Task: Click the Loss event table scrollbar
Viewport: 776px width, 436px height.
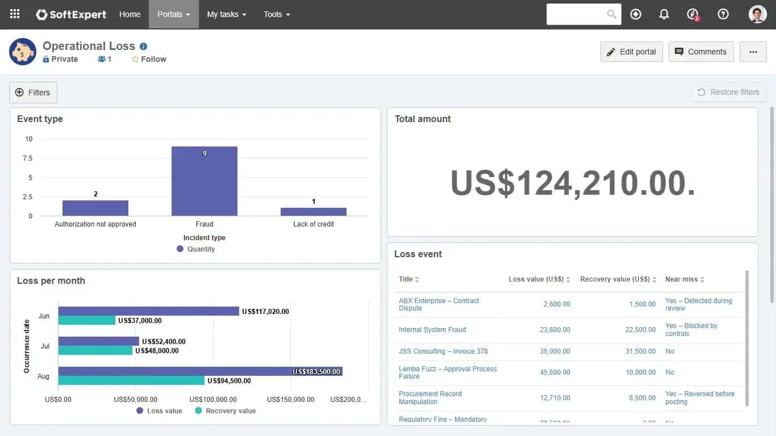Action: [x=746, y=338]
